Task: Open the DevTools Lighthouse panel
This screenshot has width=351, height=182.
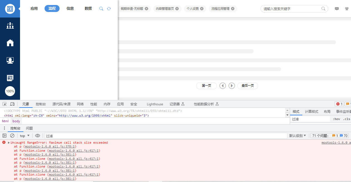Action: pos(155,104)
